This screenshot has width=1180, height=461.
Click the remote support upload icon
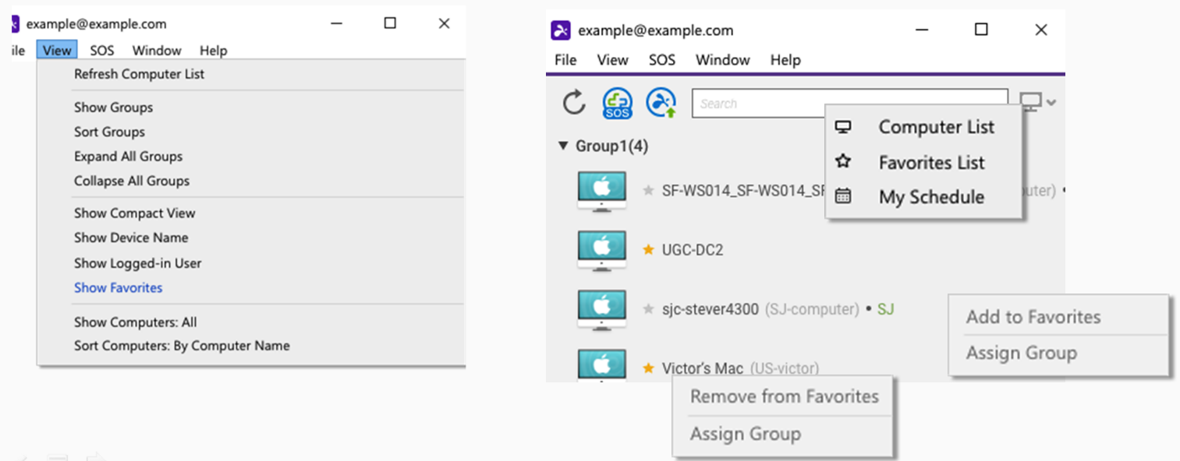pos(661,103)
